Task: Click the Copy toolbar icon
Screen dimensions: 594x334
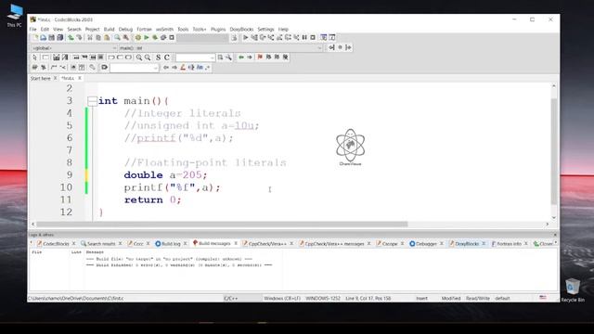Action: (98, 37)
